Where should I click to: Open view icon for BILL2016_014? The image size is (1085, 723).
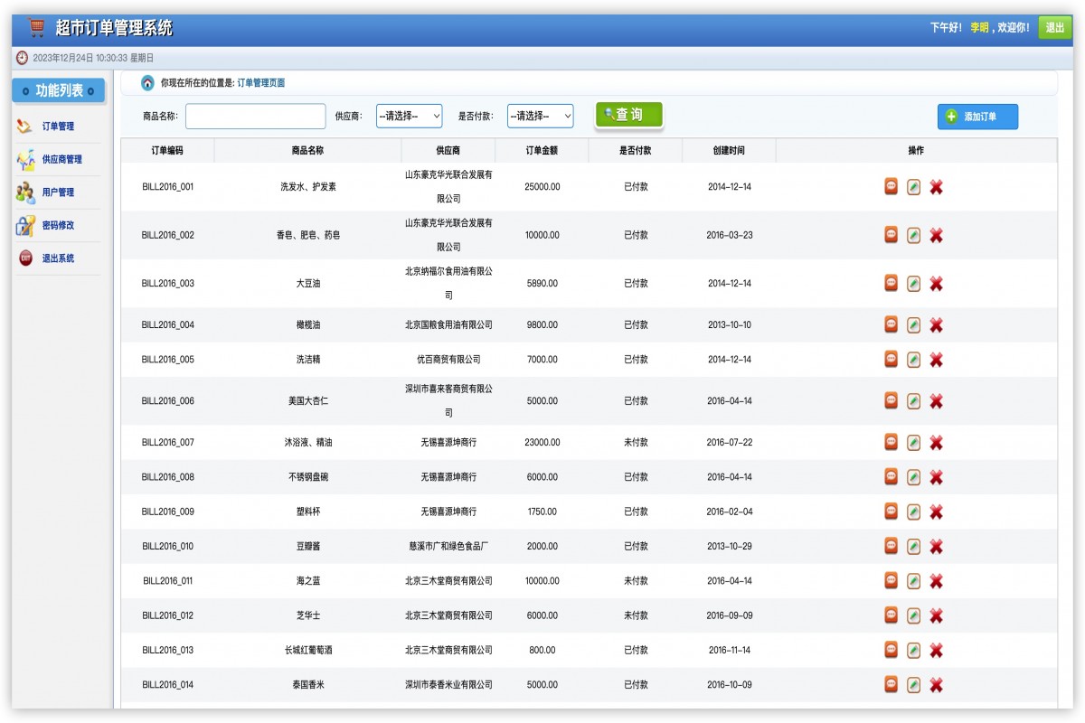tap(891, 685)
